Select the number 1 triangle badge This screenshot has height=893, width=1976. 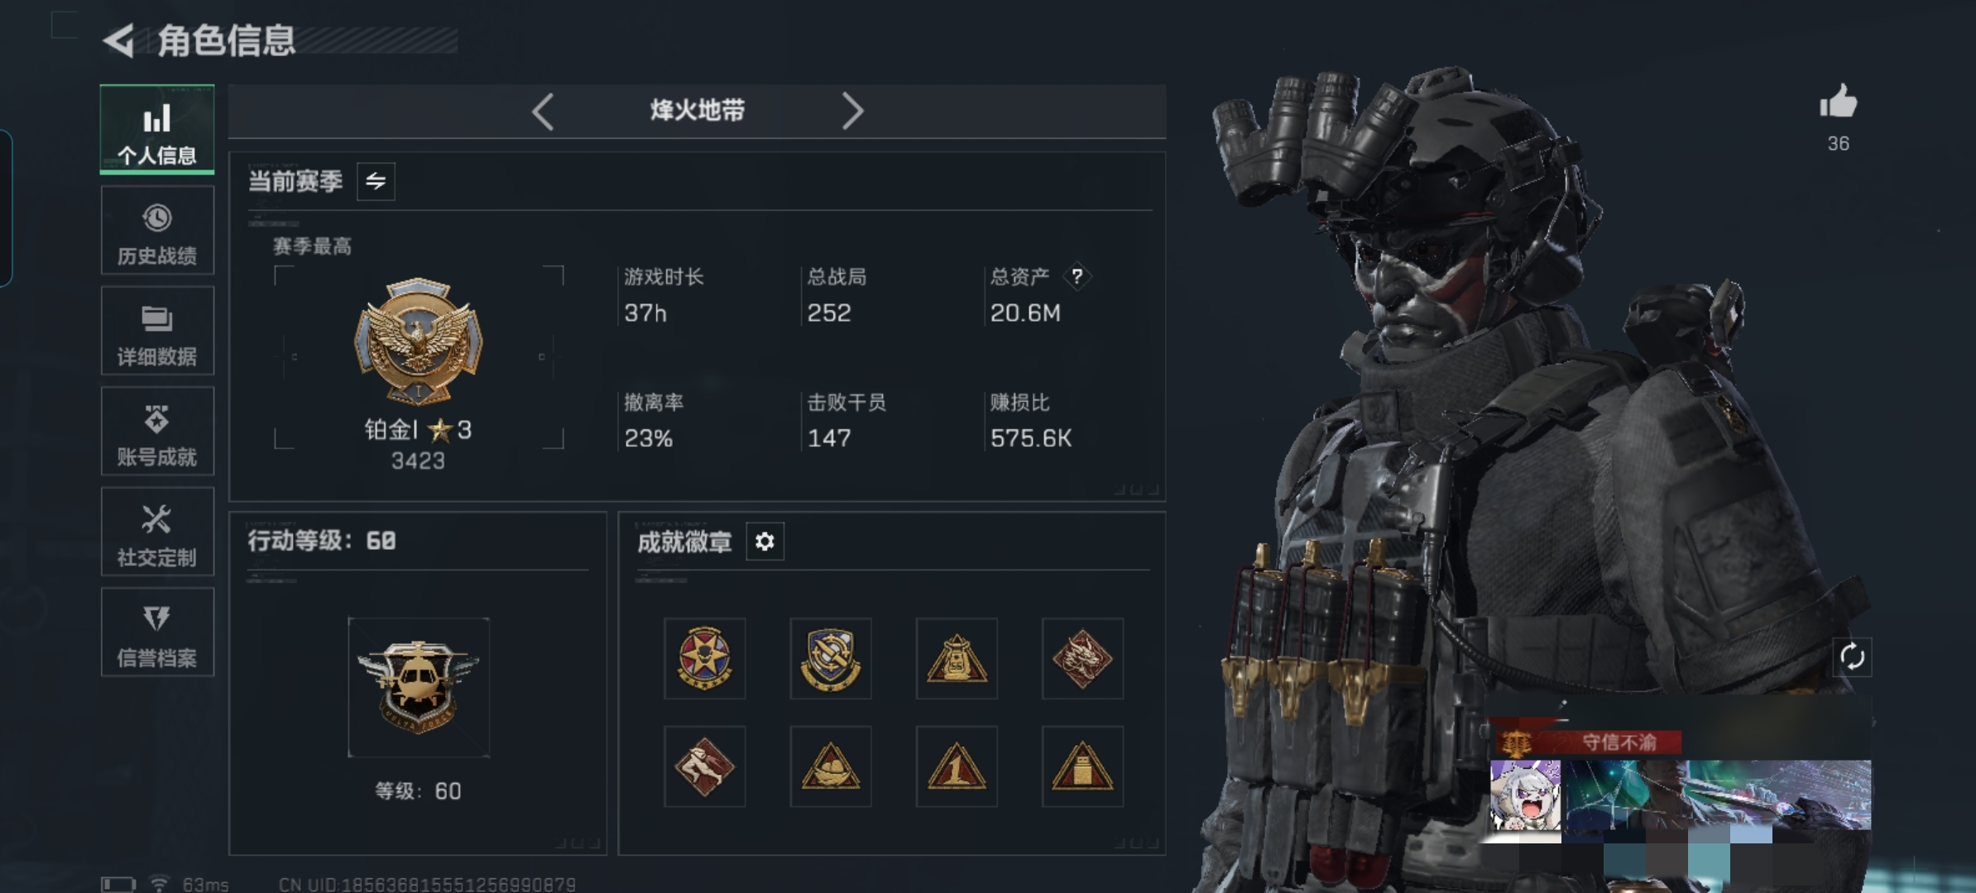coord(957,766)
